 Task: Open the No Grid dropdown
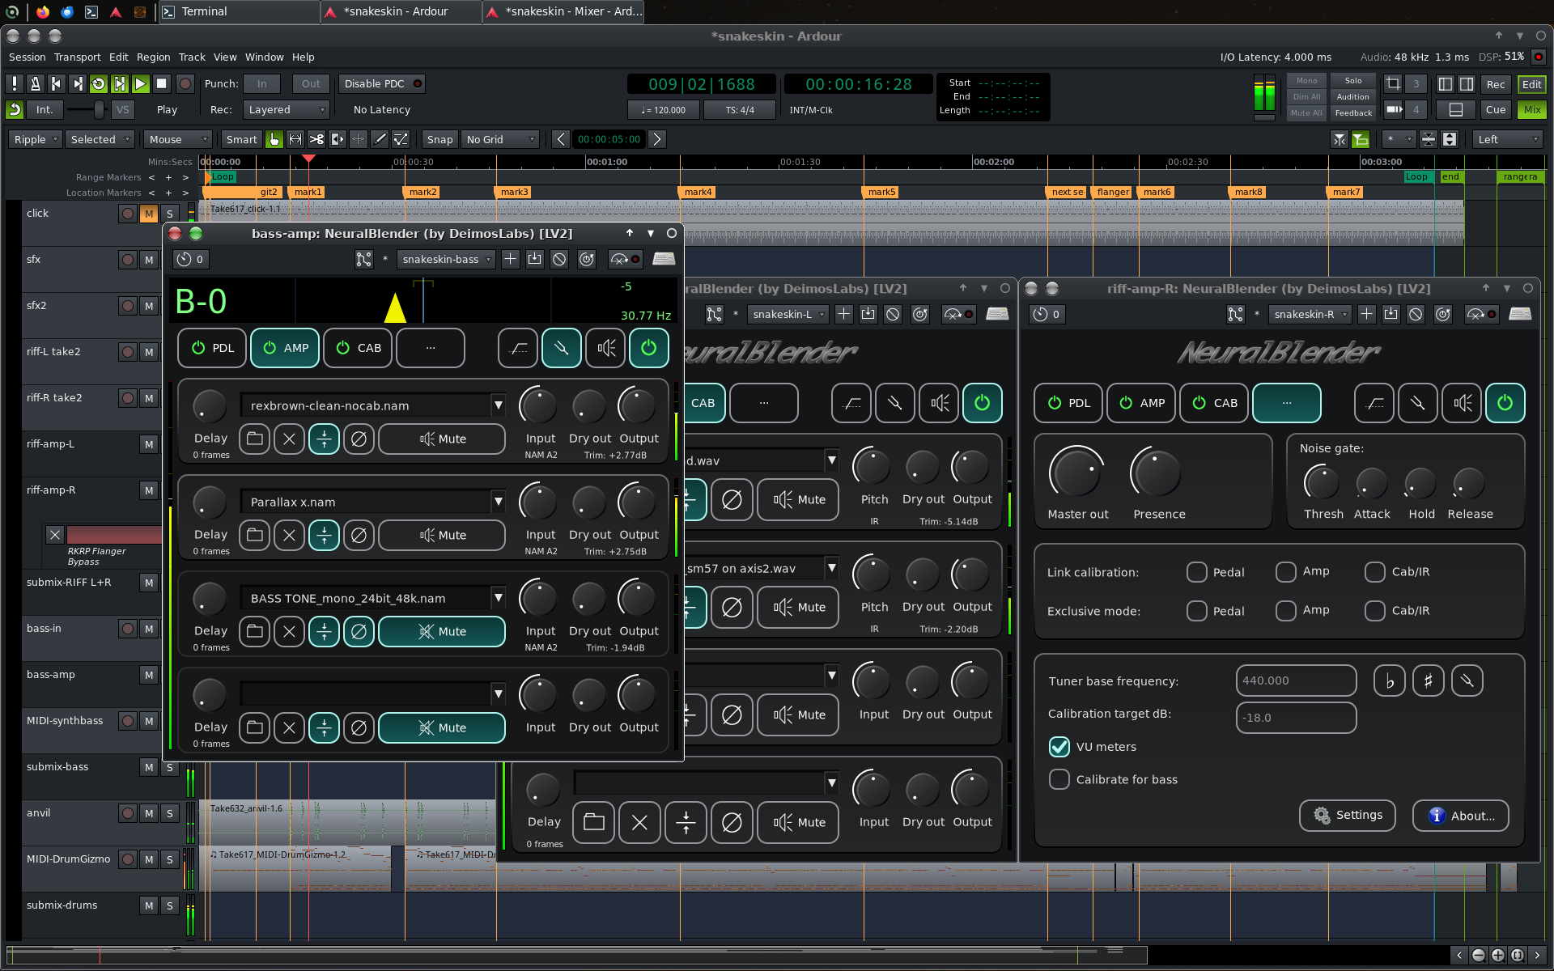coord(500,139)
